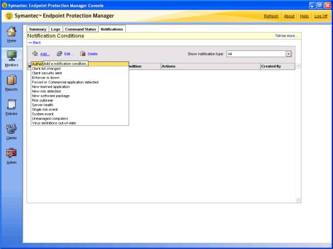Select Enforcer is down menu entry
This screenshot has height=249, width=333.
tap(80, 77)
